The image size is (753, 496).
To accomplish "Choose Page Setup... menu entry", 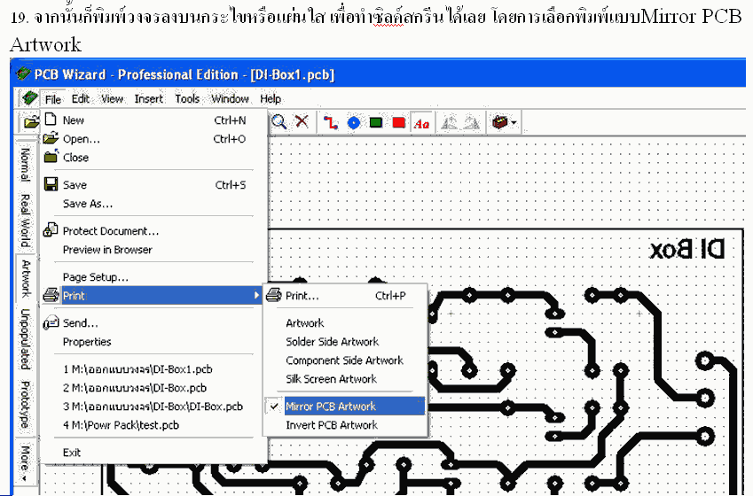I will (153, 276).
